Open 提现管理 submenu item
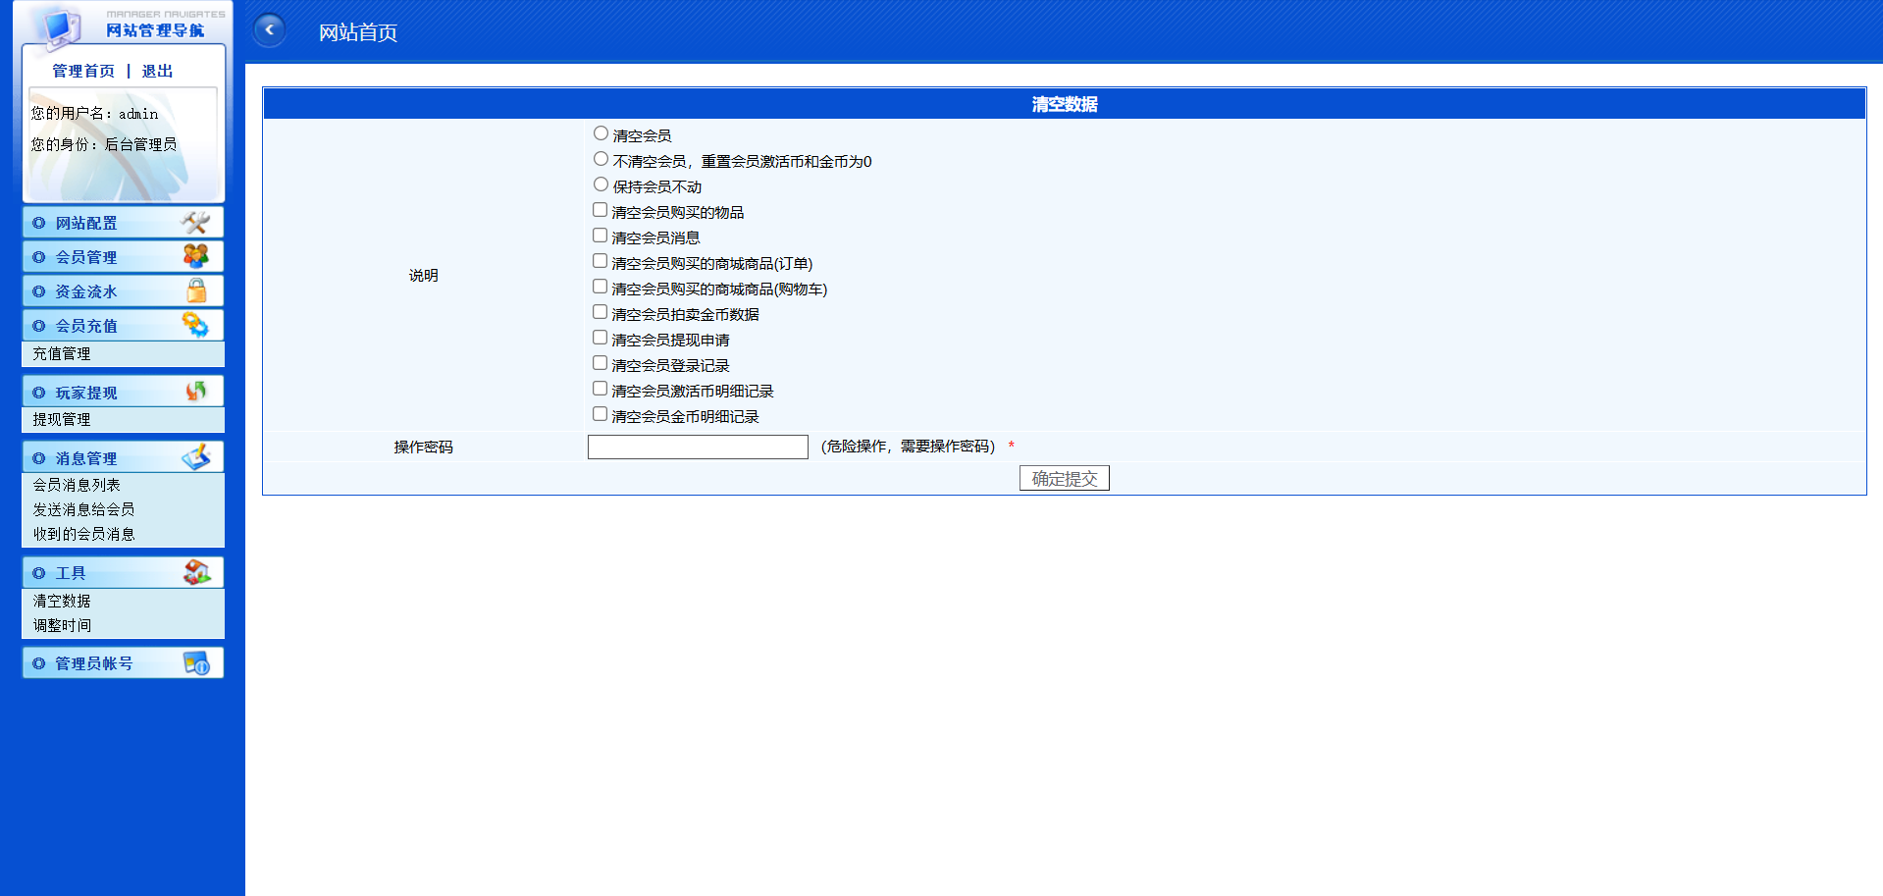This screenshot has width=1883, height=896. click(x=62, y=419)
